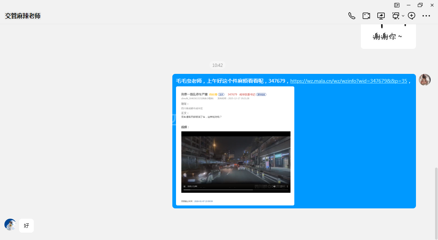Click the add-to-group-chat plus bubble icon
Viewport: 438px width, 240px height.
[412, 16]
